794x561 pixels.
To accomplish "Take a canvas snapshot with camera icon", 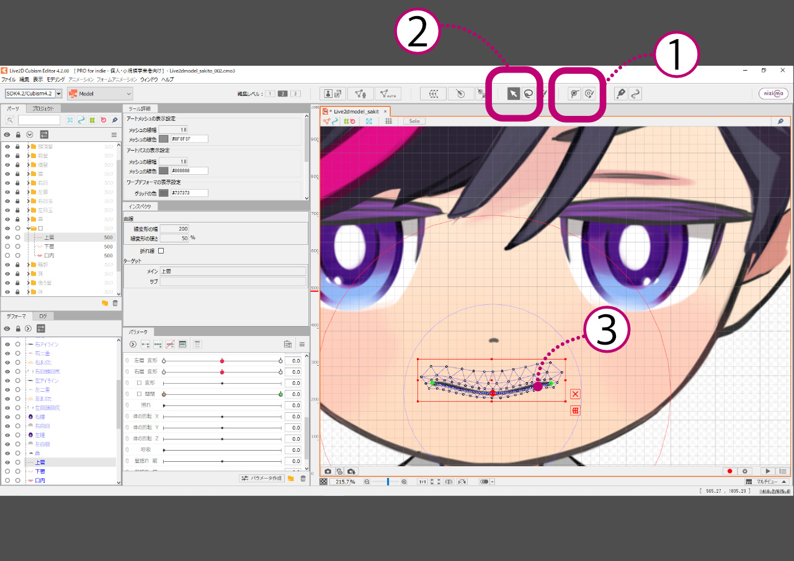I will coord(328,472).
